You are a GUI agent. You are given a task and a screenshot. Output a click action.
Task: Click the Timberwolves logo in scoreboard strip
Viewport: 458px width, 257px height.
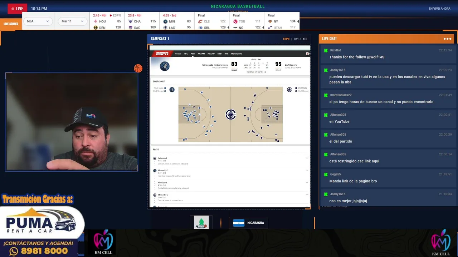click(x=165, y=21)
